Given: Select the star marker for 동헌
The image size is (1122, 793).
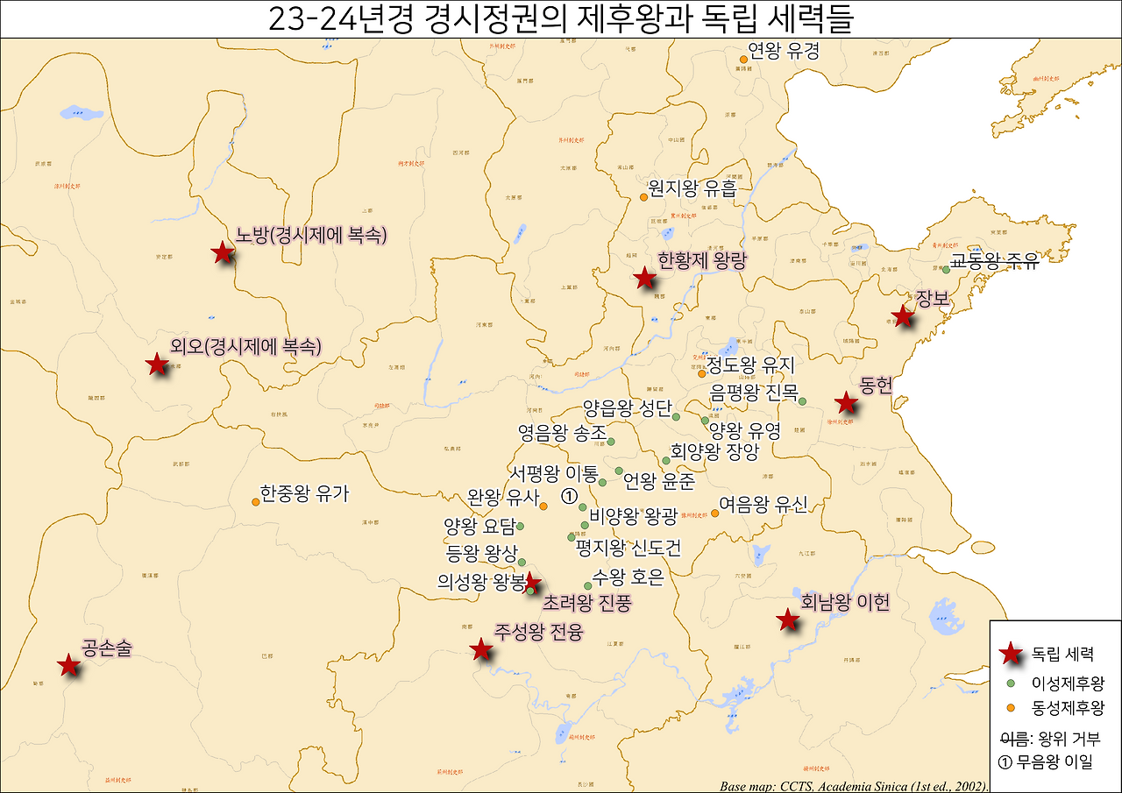Looking at the screenshot, I should (847, 404).
